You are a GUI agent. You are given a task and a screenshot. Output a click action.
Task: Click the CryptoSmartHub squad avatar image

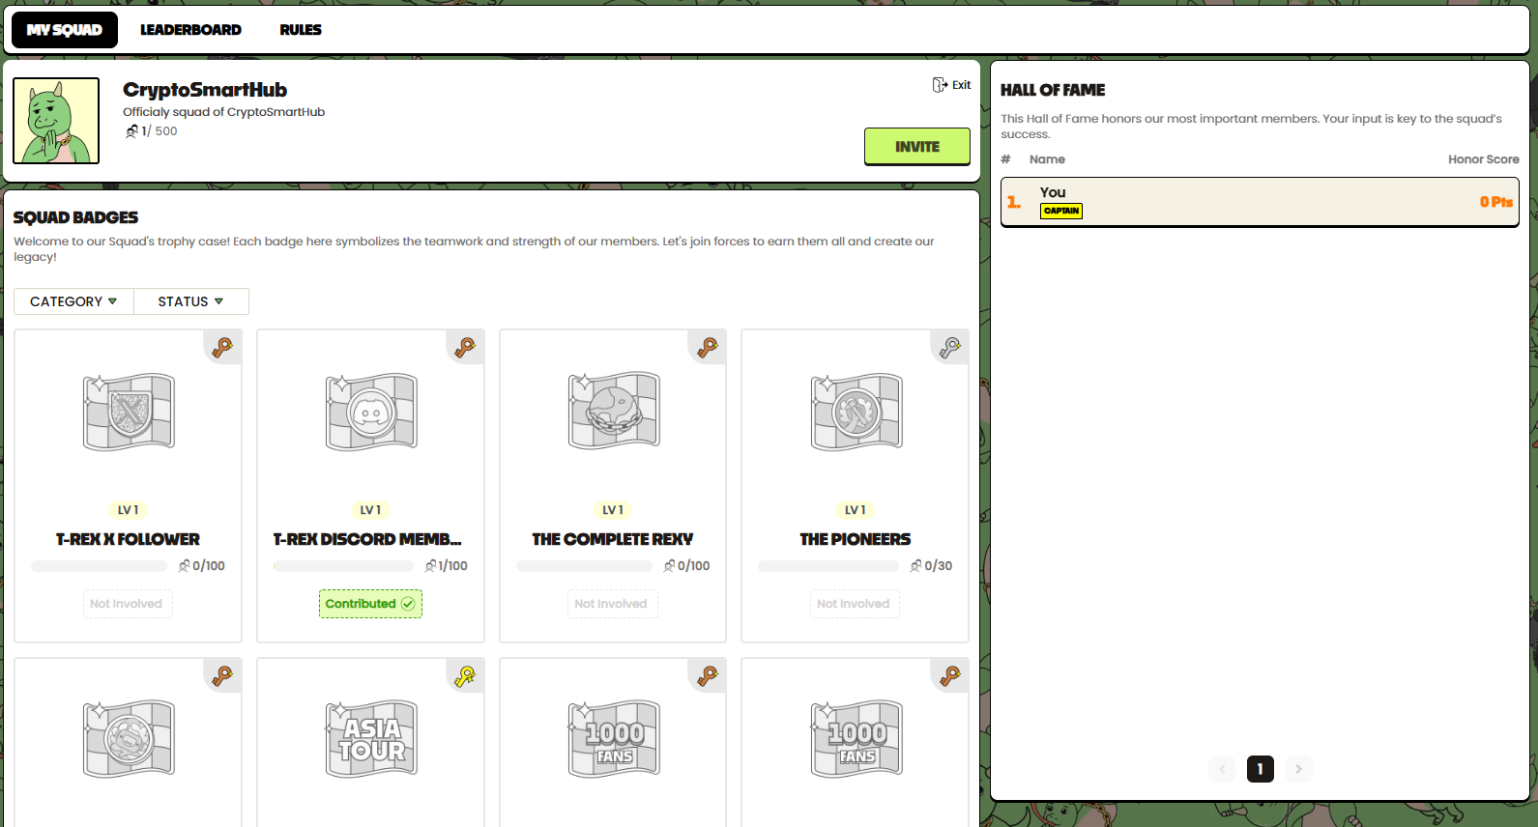(56, 121)
